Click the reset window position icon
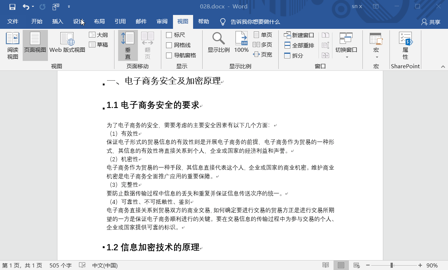The height and width of the screenshot is (270, 448). [x=325, y=55]
